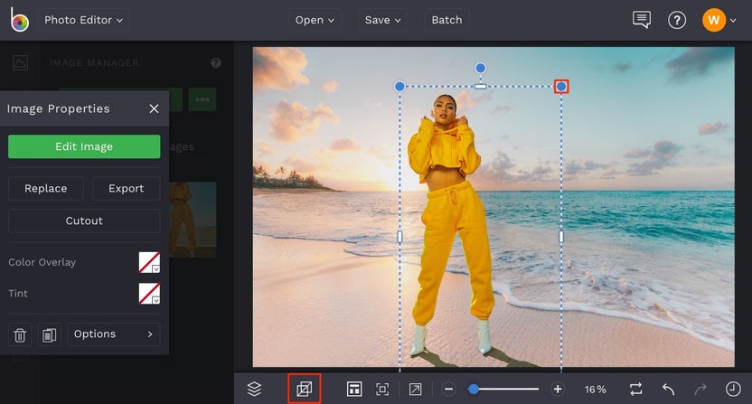Open the feedback chat icon

641,20
